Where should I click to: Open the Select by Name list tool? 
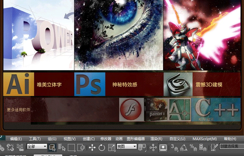point(62,147)
